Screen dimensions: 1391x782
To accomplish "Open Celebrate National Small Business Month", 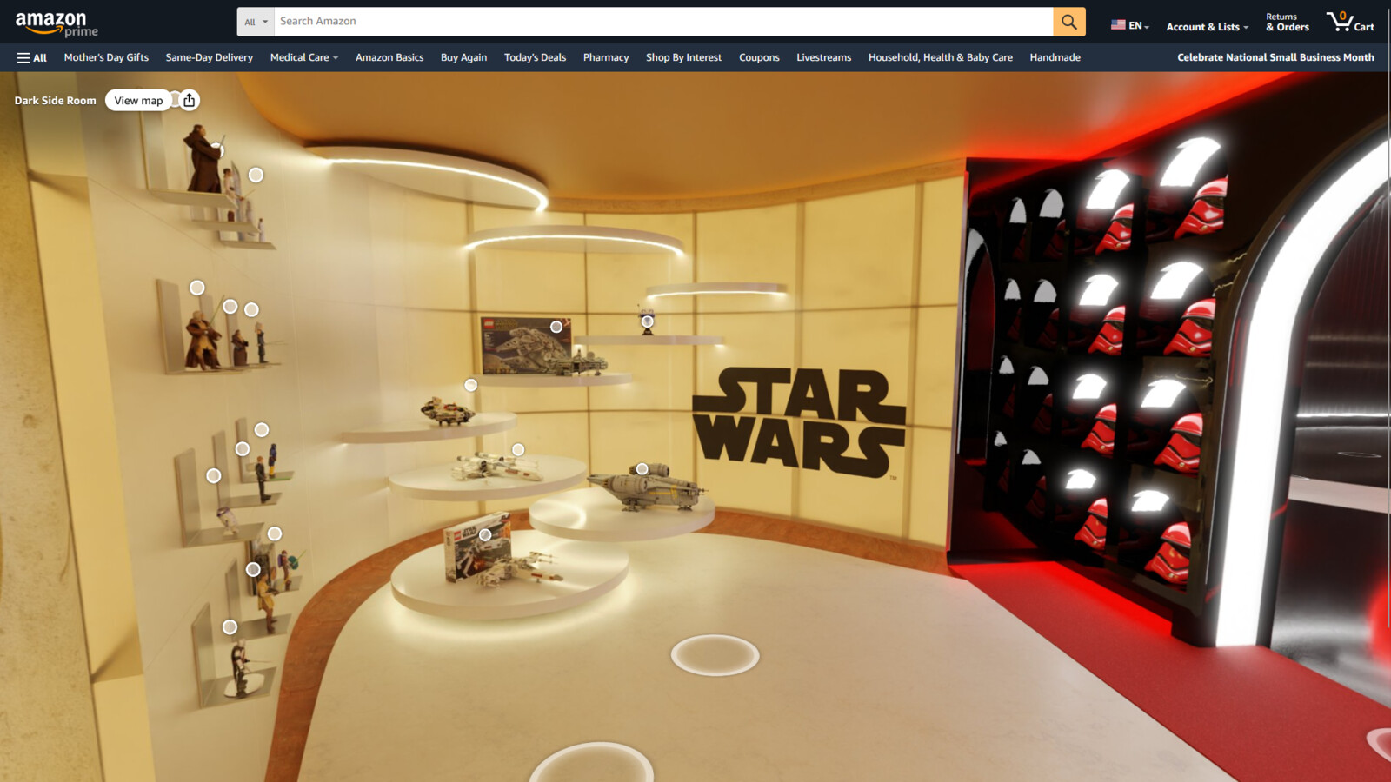I will 1275,57.
